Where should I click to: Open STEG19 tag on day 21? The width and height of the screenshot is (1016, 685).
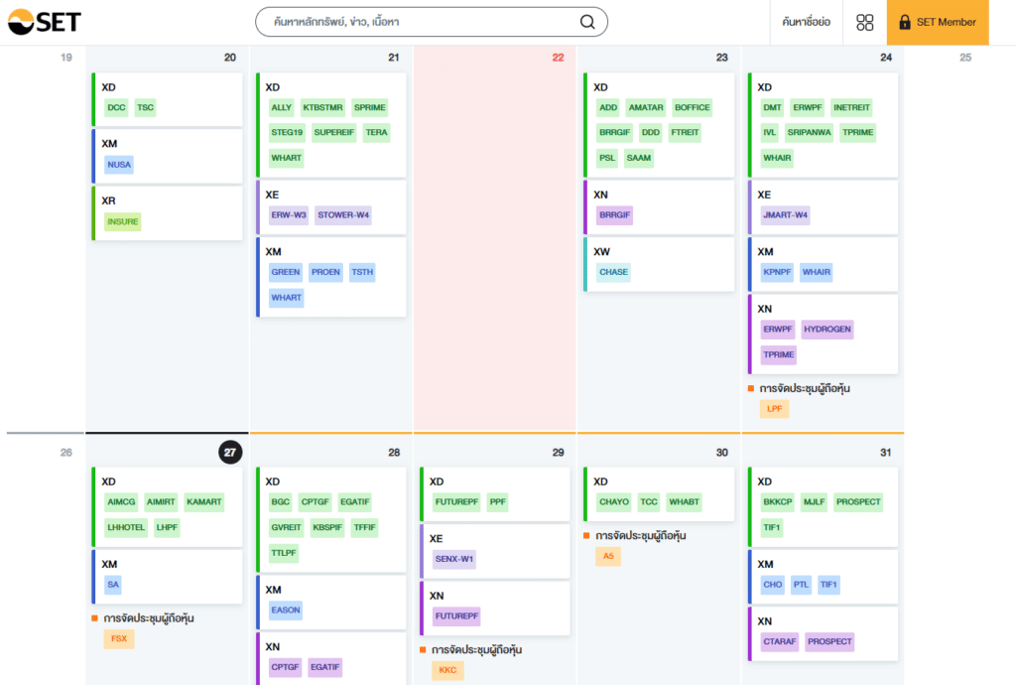click(287, 132)
